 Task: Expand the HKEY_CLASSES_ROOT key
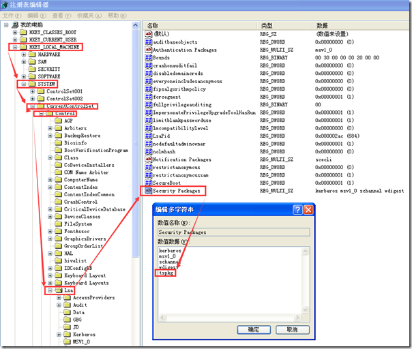click(x=14, y=32)
